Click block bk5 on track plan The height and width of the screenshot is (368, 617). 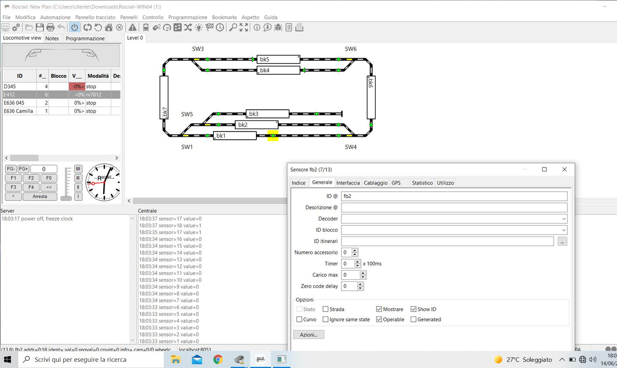coord(278,59)
